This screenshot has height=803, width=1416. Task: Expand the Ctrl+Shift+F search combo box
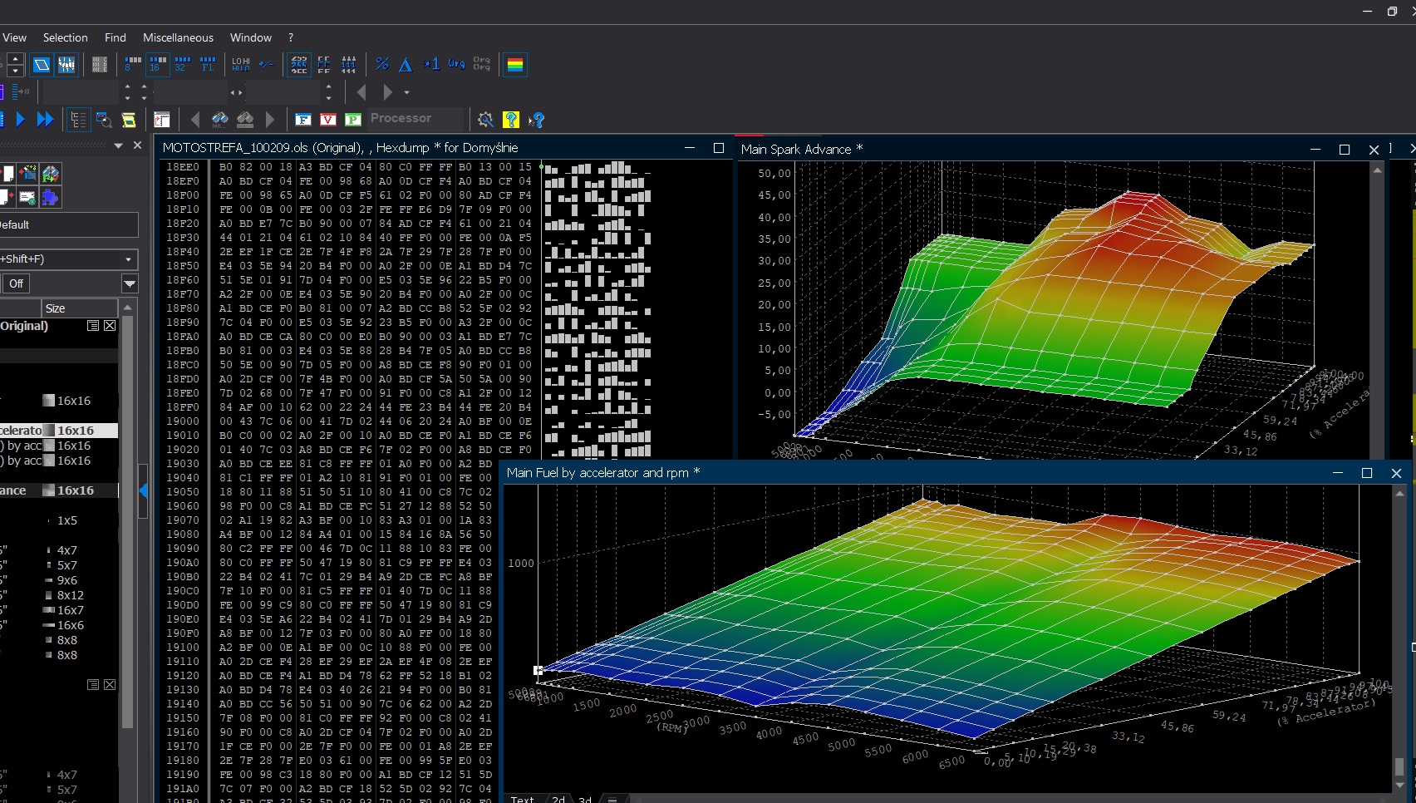(x=128, y=259)
